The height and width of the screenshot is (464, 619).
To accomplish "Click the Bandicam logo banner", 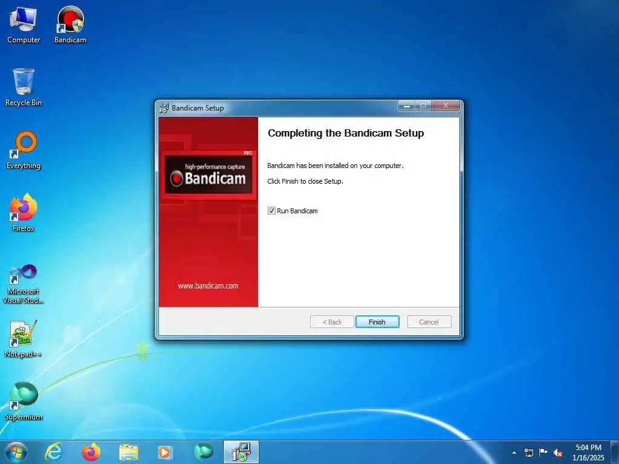I will click(209, 174).
